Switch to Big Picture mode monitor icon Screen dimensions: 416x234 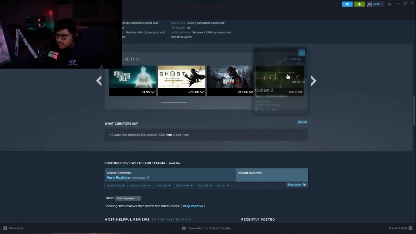390,4
